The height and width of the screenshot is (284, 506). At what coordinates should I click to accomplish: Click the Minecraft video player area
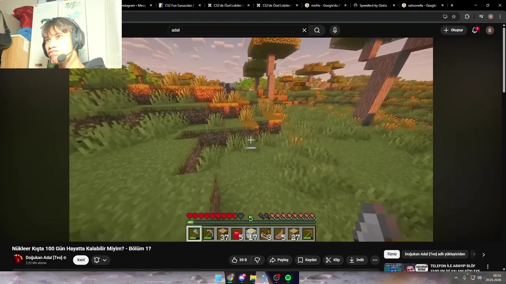click(x=251, y=139)
